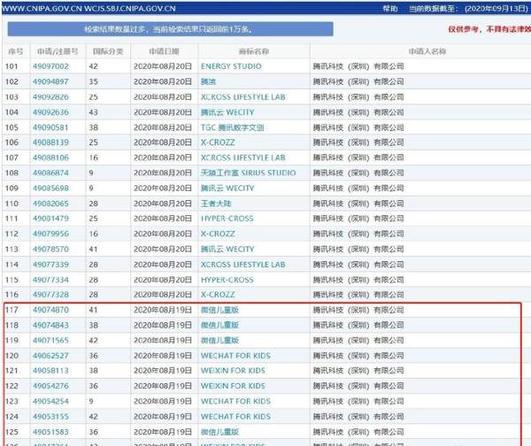Open registration number 49054254
The image size is (531, 446).
pos(50,401)
